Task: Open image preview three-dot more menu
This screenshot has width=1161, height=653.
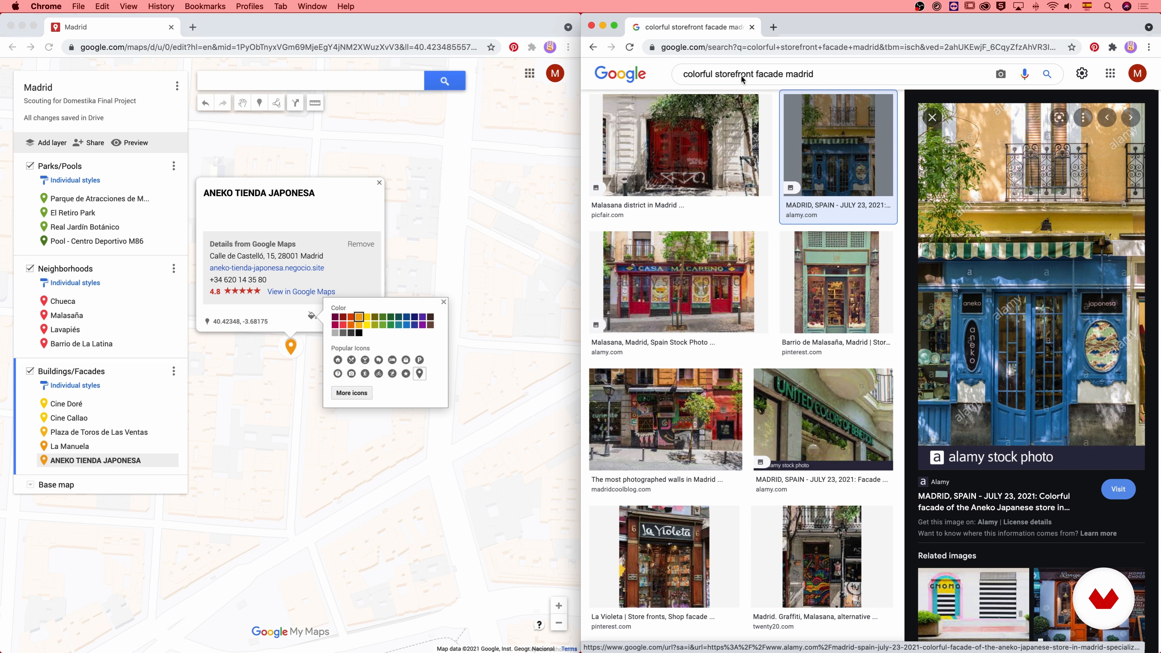Action: [1083, 118]
